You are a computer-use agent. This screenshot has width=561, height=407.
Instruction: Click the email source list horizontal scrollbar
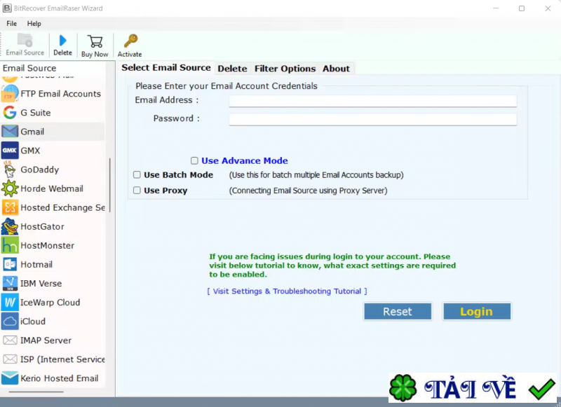tap(36, 392)
